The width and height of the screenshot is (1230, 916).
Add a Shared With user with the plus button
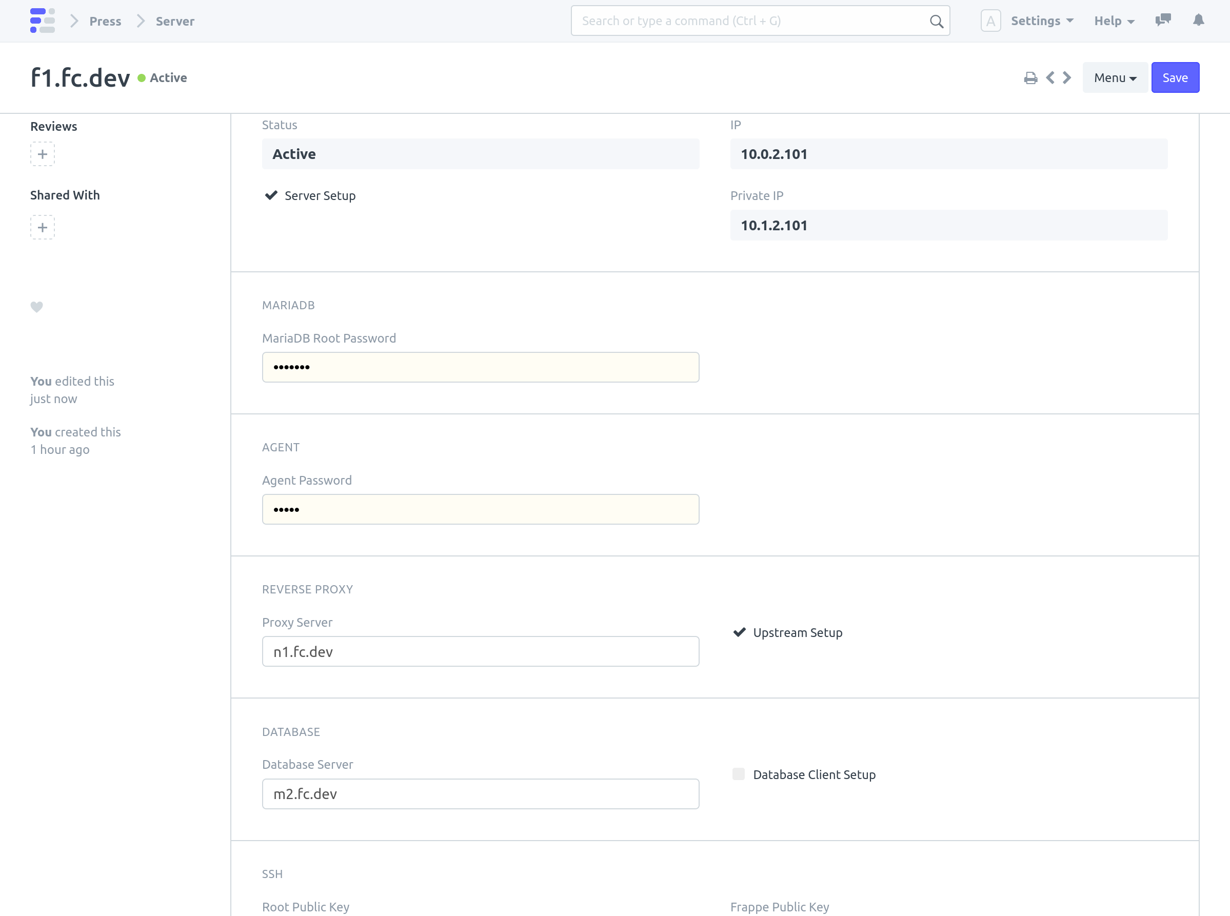42,227
